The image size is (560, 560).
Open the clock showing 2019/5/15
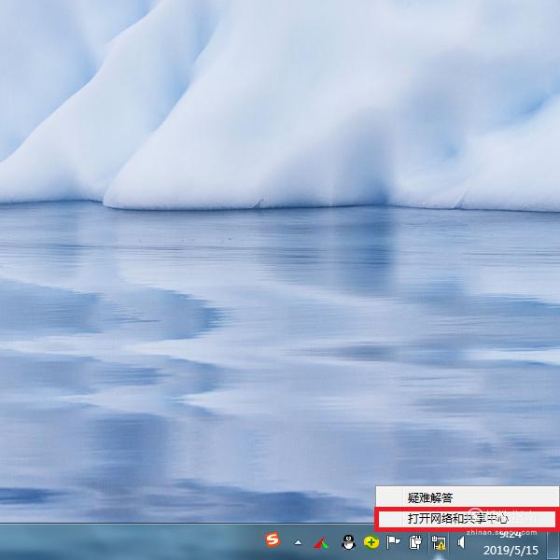[x=511, y=542]
